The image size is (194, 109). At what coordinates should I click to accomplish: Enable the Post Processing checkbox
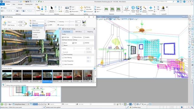(63, 54)
